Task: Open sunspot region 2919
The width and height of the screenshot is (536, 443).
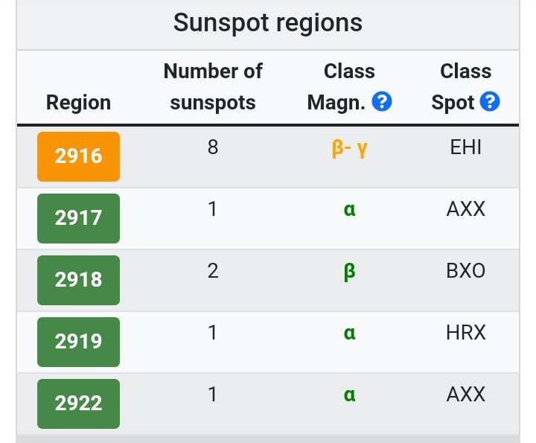Action: [x=78, y=342]
